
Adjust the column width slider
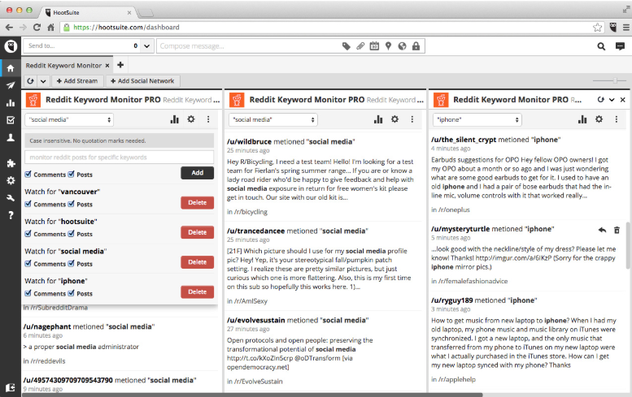coord(615,80)
